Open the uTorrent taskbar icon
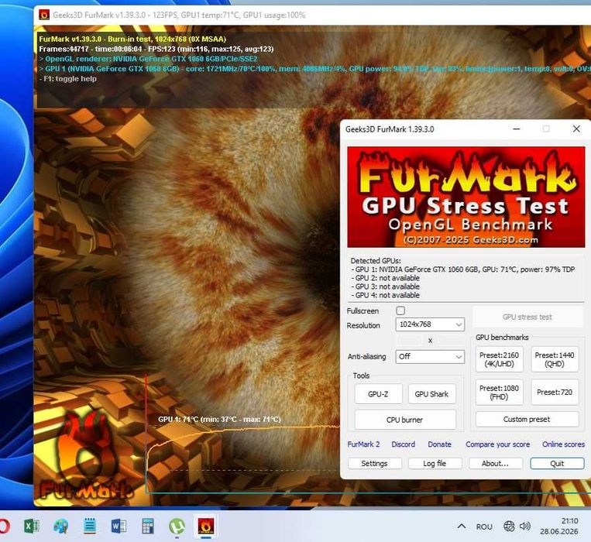Viewport: 591px width, 542px height. [177, 526]
